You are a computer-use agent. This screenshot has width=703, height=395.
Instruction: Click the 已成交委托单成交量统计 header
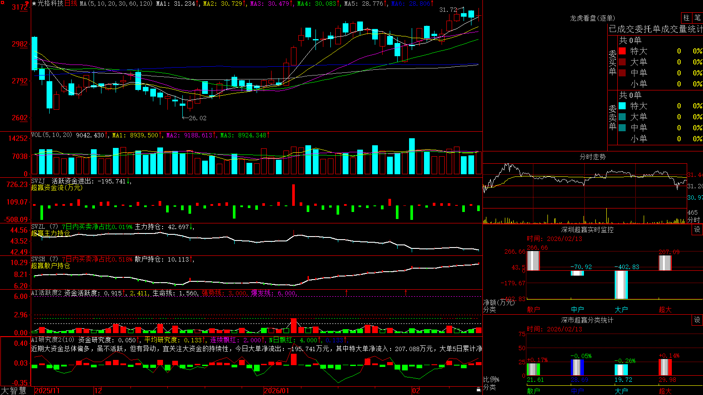coord(656,29)
